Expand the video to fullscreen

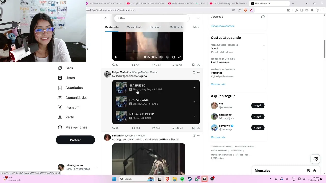180,57
